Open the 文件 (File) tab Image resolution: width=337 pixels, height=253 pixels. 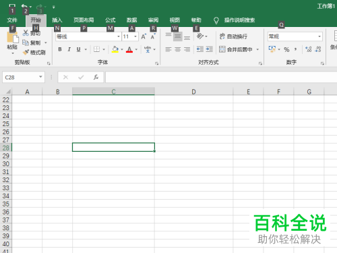12,20
